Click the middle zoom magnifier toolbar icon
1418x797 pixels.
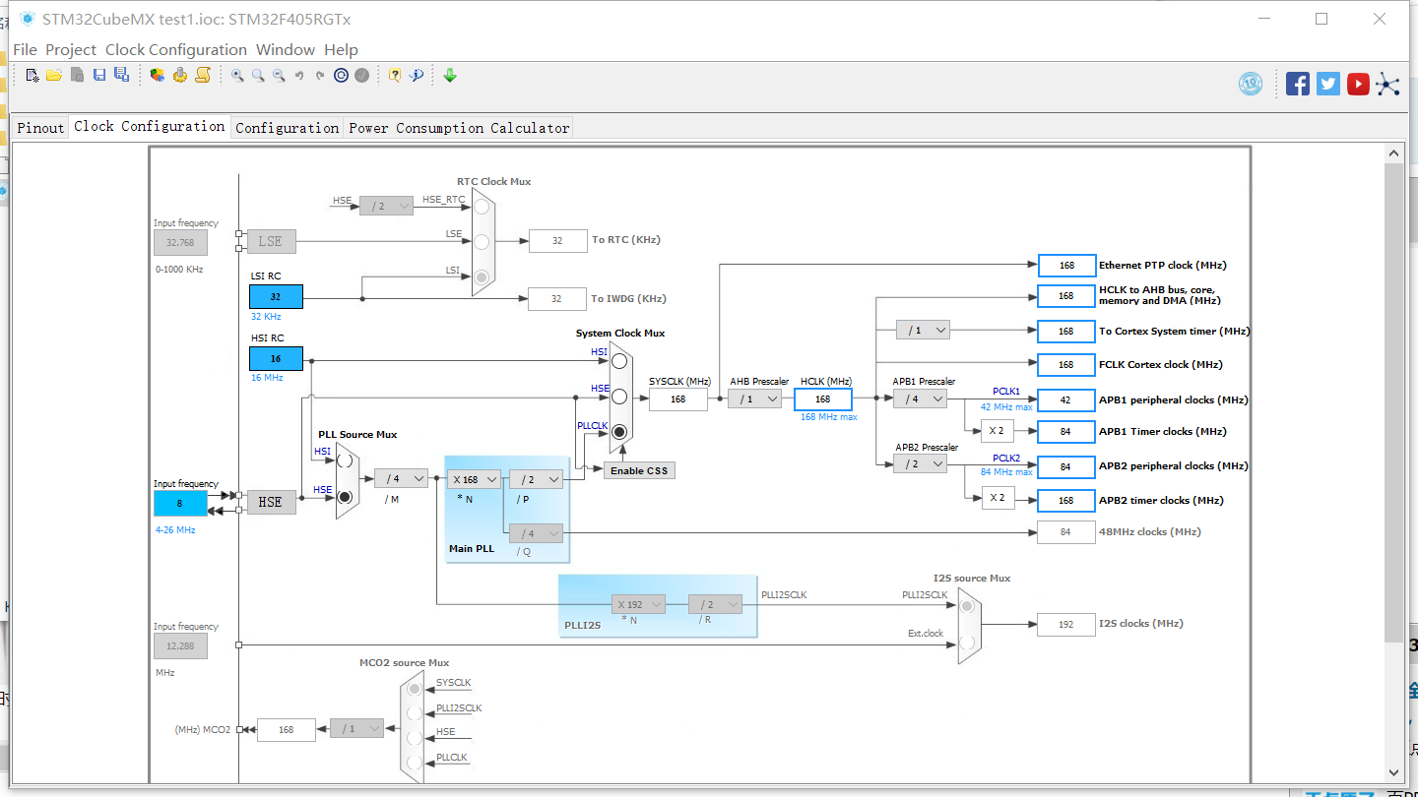[258, 75]
